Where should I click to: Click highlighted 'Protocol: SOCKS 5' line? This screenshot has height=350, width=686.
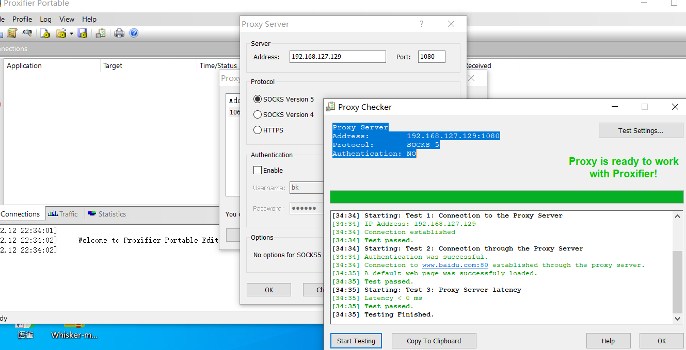[x=386, y=145]
